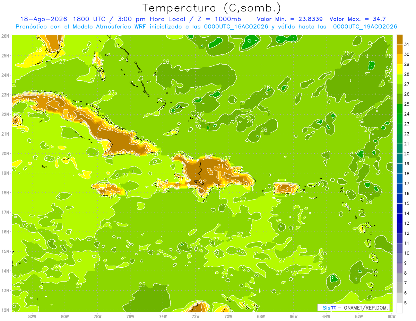Click the '0000UTC_19AGO2026' valid-until timestamp
Image resolution: width=416 pixels, height=321 pixels.
365,27
